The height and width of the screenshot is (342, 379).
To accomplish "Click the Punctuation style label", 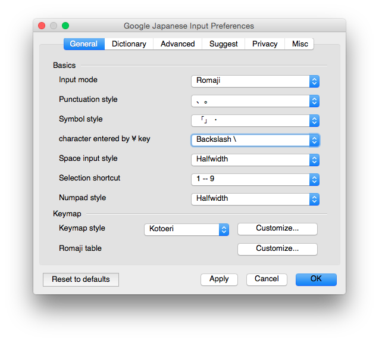I will tap(88, 100).
